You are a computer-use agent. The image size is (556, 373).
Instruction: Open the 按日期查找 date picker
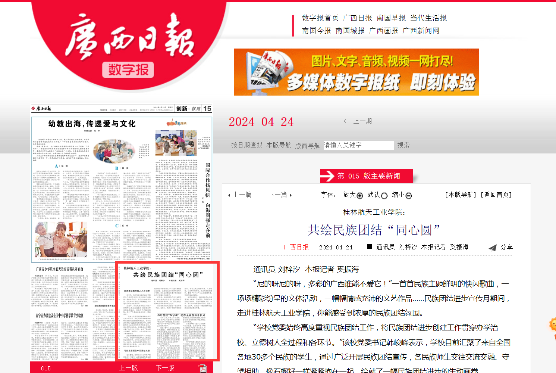pyautogui.click(x=246, y=145)
